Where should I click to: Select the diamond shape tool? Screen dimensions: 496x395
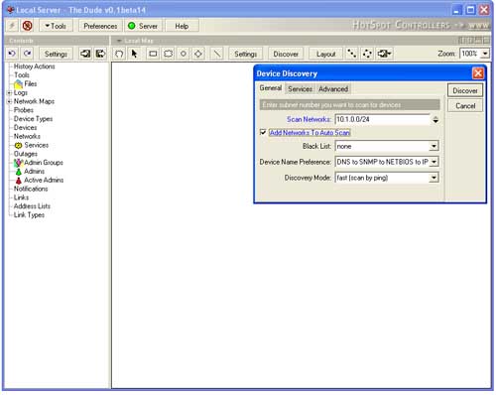198,54
